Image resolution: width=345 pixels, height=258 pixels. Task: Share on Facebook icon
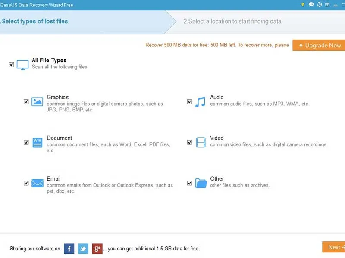coord(69,248)
